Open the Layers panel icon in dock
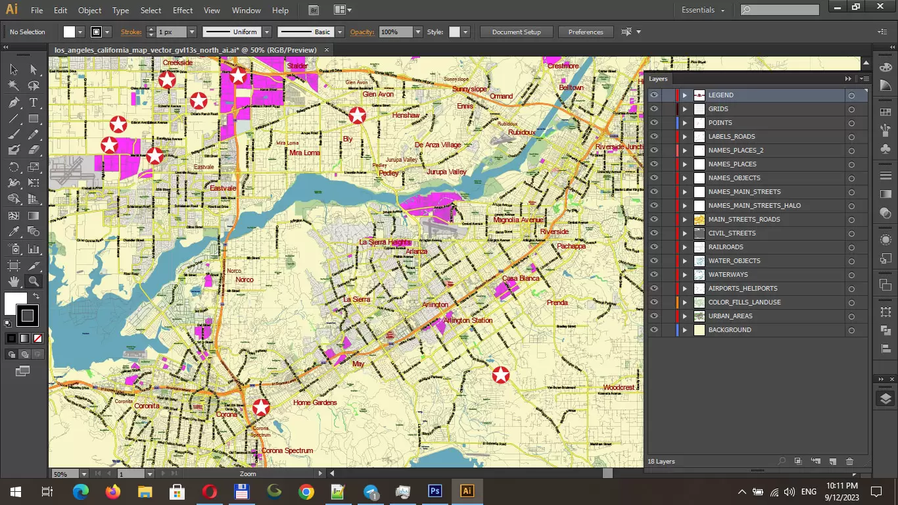898x505 pixels. tap(885, 398)
